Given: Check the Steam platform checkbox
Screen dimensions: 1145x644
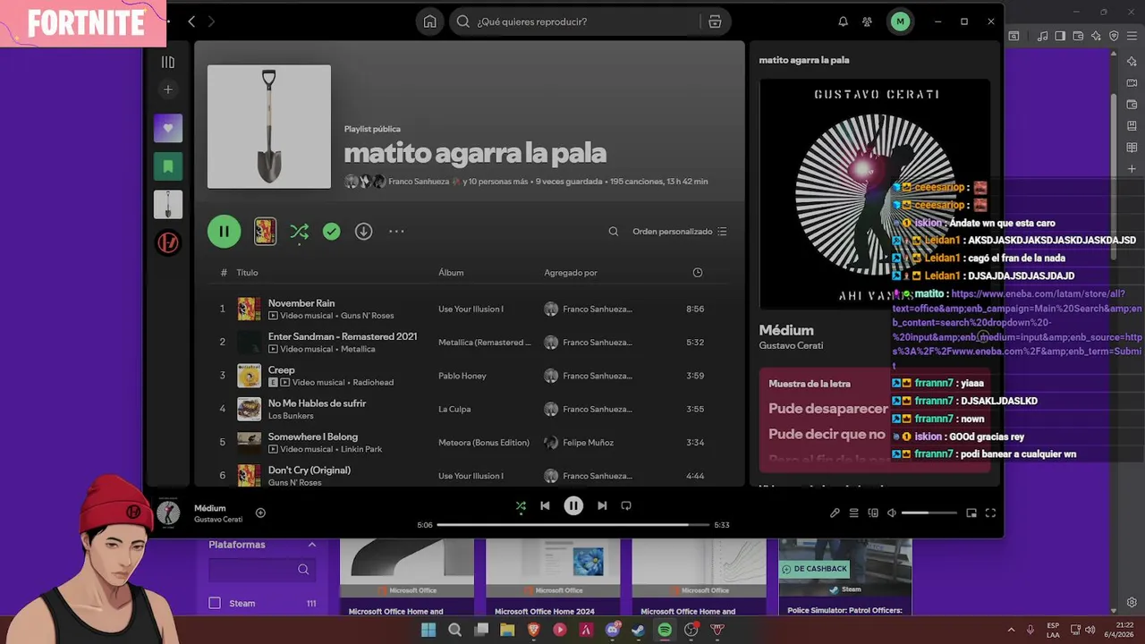Looking at the screenshot, I should pos(215,604).
